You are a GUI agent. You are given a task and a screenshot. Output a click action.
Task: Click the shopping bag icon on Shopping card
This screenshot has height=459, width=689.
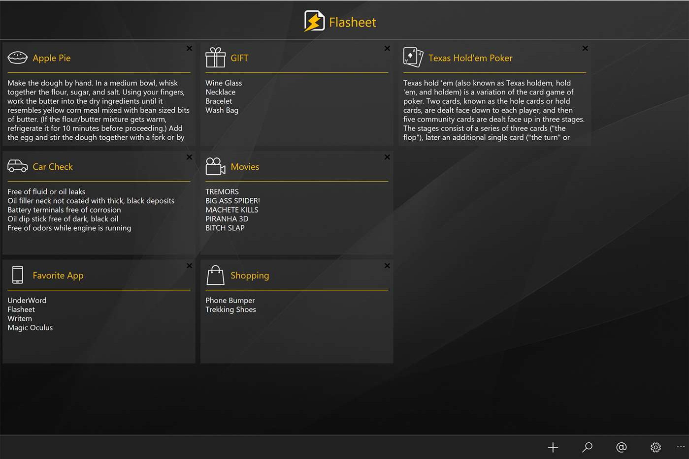[215, 275]
